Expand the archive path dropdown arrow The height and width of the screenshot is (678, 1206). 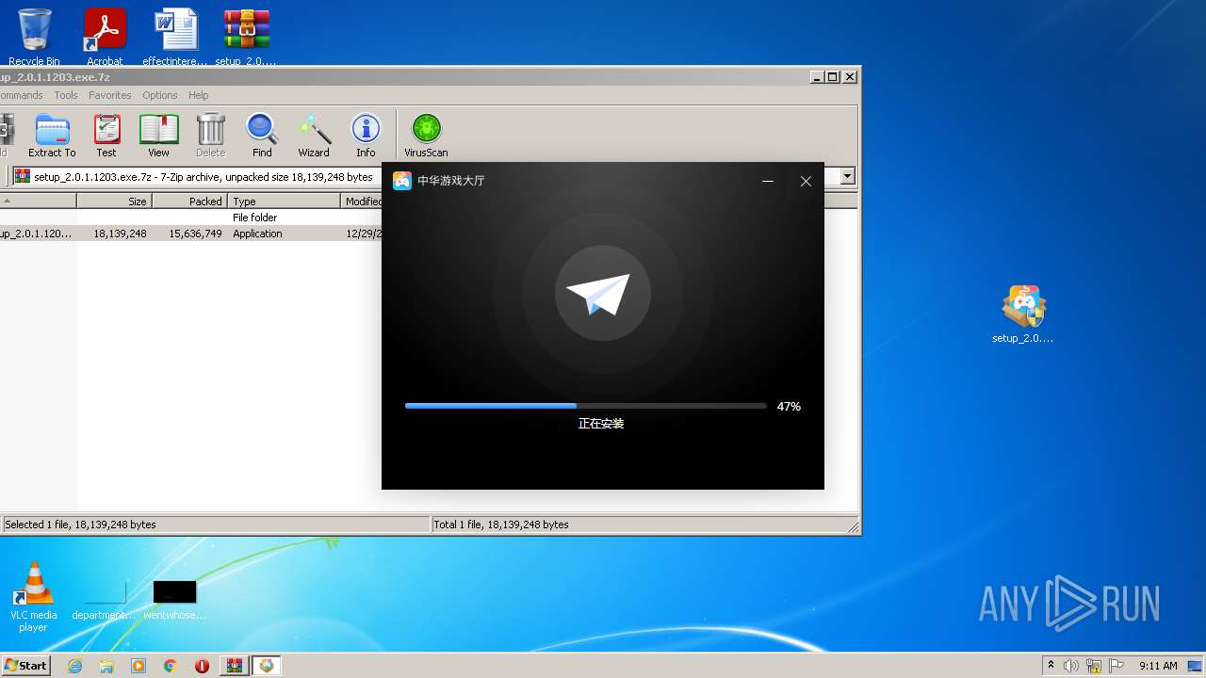pyautogui.click(x=848, y=176)
